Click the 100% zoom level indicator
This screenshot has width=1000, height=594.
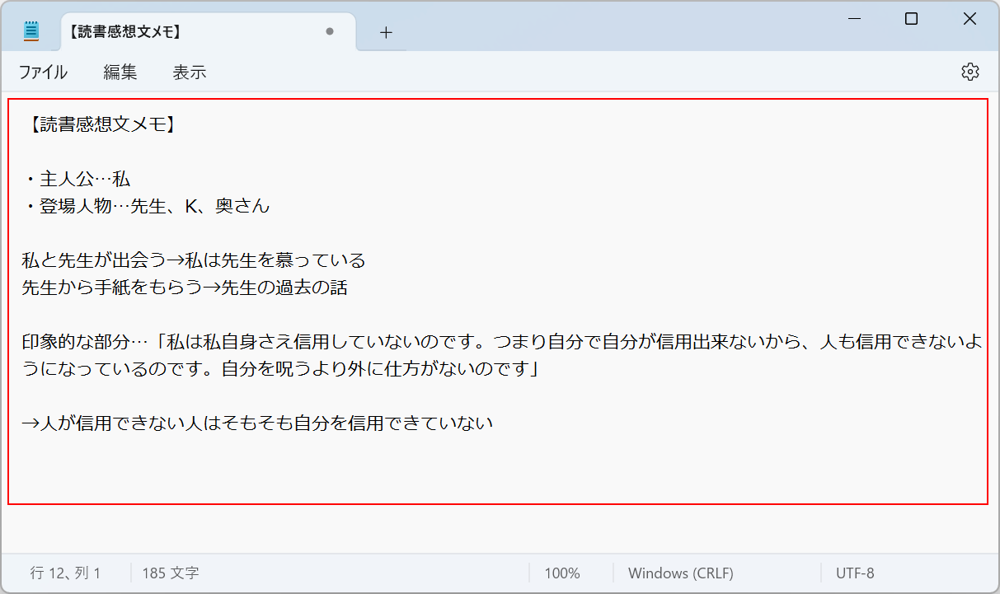coord(562,573)
